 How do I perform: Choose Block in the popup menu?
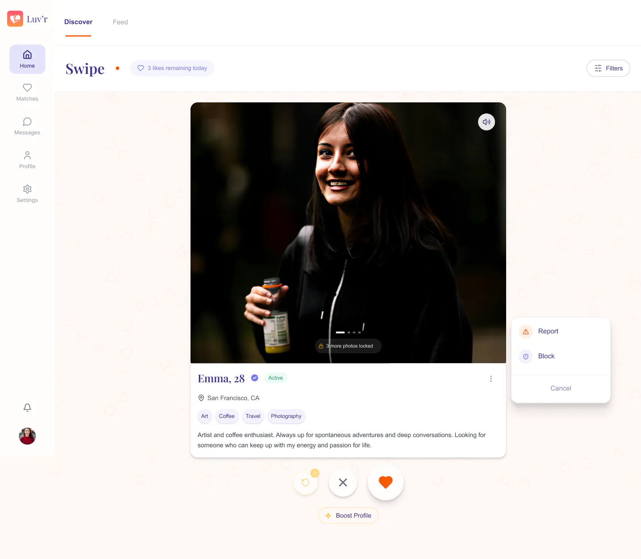(x=546, y=356)
